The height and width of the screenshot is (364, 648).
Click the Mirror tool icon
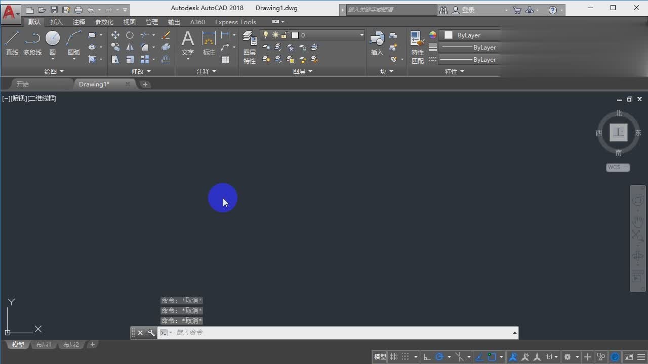130,48
